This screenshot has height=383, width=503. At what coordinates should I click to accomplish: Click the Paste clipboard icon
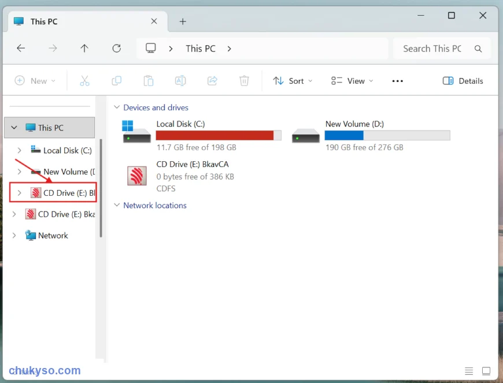(x=148, y=81)
